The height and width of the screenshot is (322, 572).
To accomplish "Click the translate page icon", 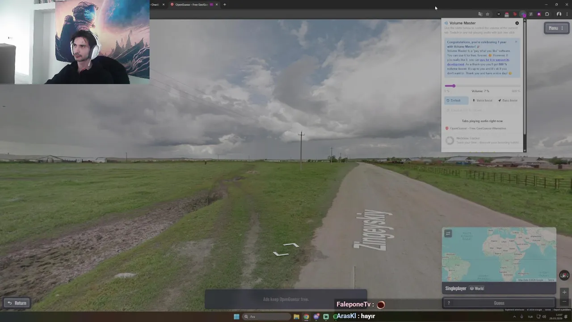I will 480,14.
